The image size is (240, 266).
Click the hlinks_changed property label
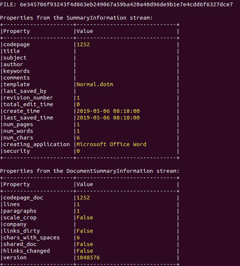(x=26, y=251)
